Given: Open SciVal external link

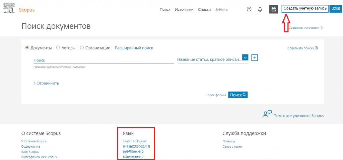Looking at the screenshot, I should [221, 10].
